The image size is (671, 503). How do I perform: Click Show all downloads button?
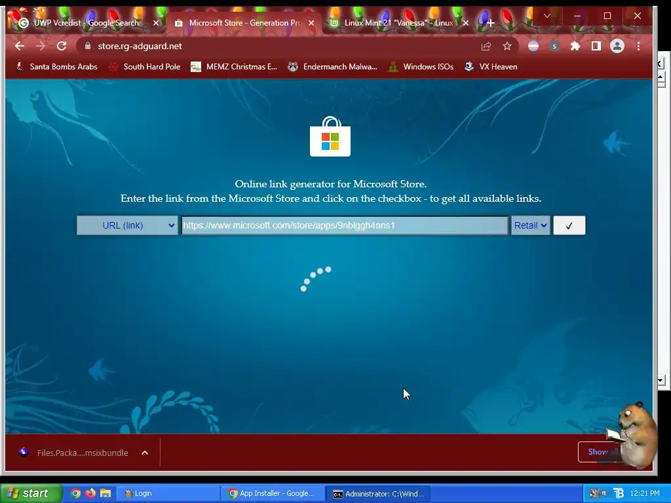pos(602,452)
